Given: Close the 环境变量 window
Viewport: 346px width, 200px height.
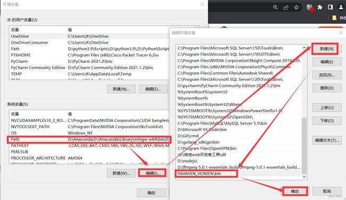Looking at the screenshot, I should tap(202, 4).
